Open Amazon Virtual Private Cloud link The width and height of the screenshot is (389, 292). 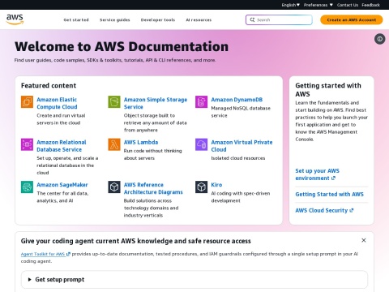(242, 146)
